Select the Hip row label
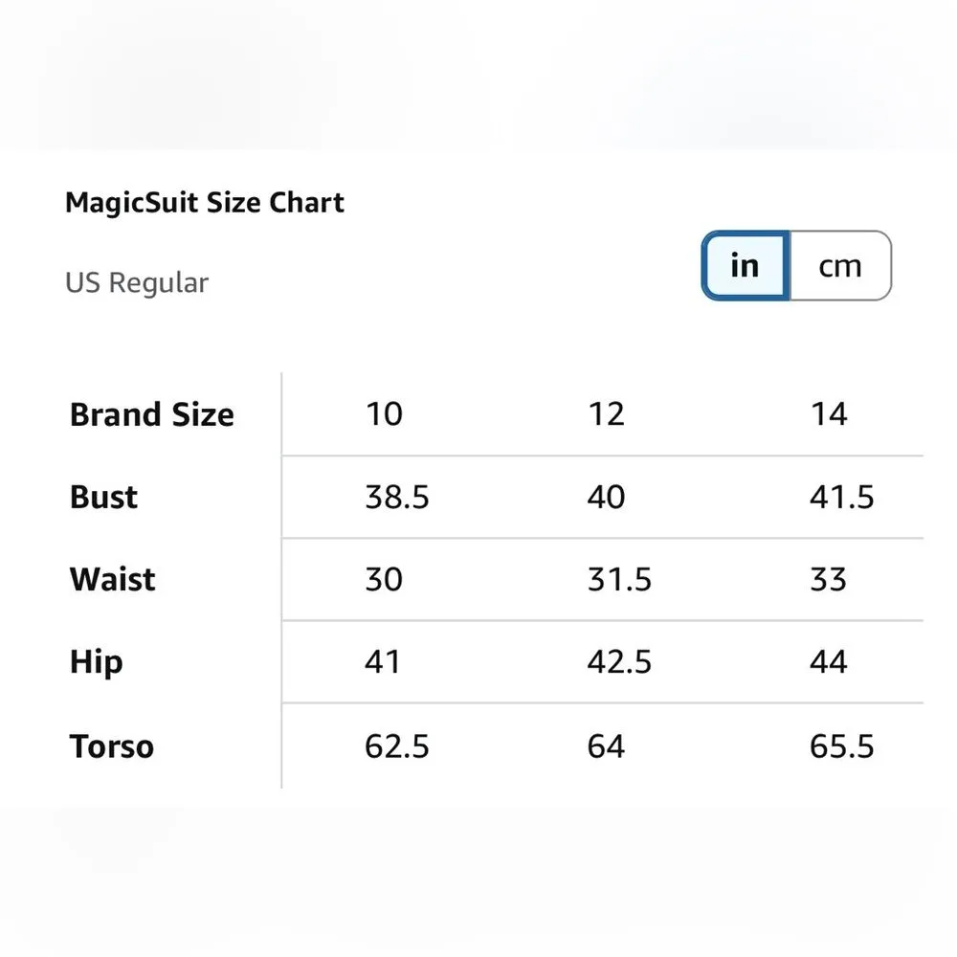957x957 pixels. [x=96, y=662]
